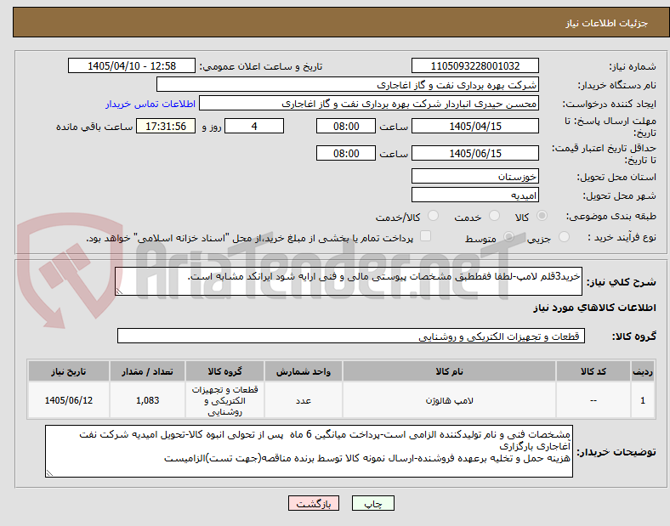
Task: Click the remaining time 17:31:56 field
Action: tap(166, 126)
